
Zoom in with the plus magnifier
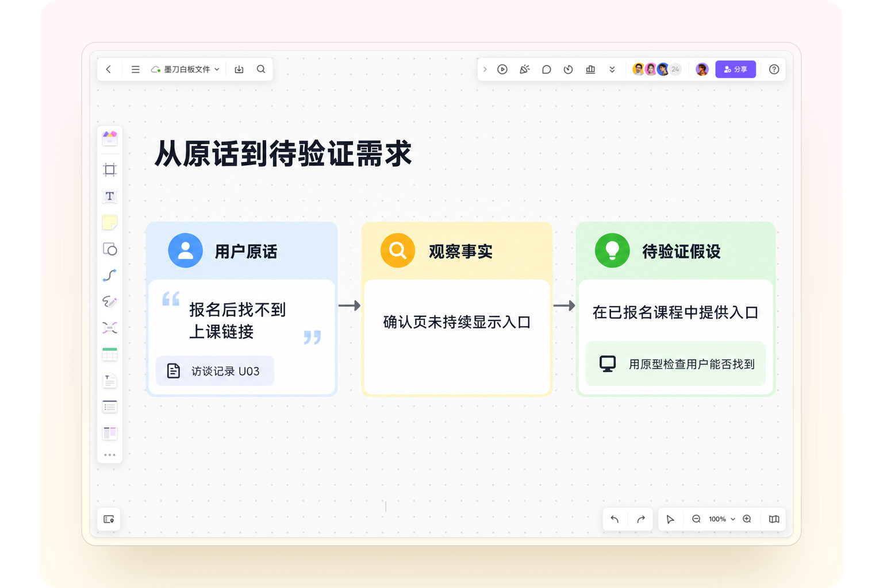click(x=747, y=519)
